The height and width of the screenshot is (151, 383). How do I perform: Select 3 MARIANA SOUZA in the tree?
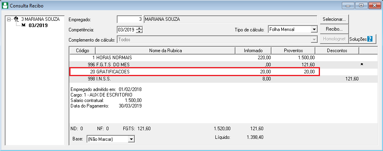41,19
